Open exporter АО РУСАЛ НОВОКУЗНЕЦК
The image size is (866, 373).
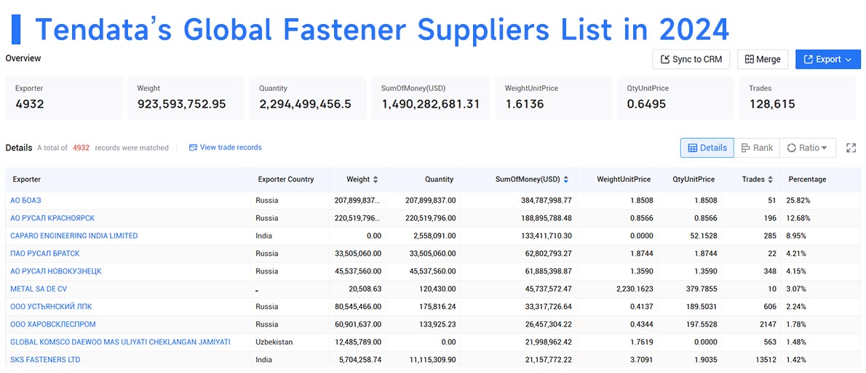coord(56,271)
